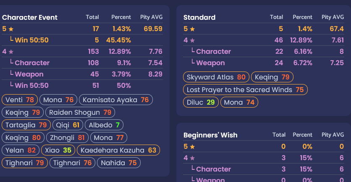The height and width of the screenshot is (182, 351).
Task: Click the Zhongli 81 tag
Action: pyautogui.click(x=67, y=137)
